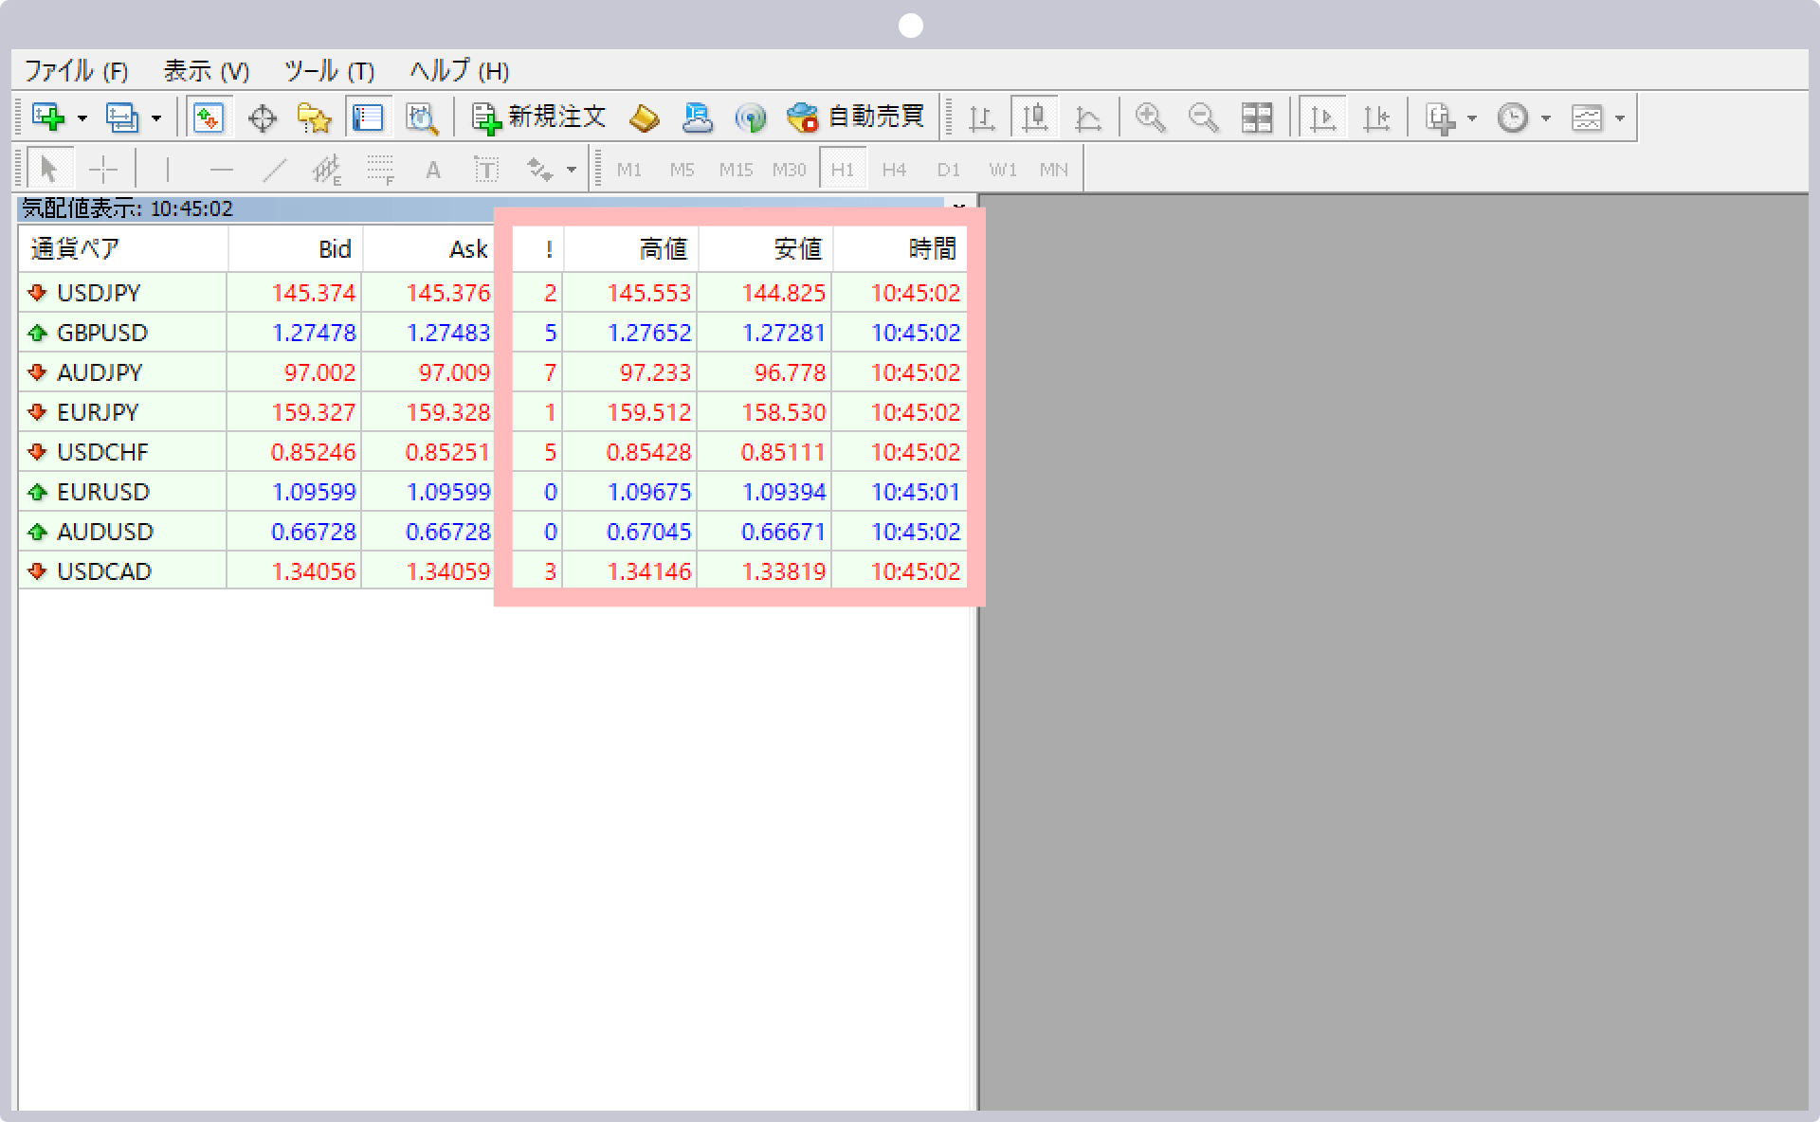Viewport: 1820px width, 1122px height.
Task: Toggle chart auto scroll
Action: click(x=1323, y=118)
